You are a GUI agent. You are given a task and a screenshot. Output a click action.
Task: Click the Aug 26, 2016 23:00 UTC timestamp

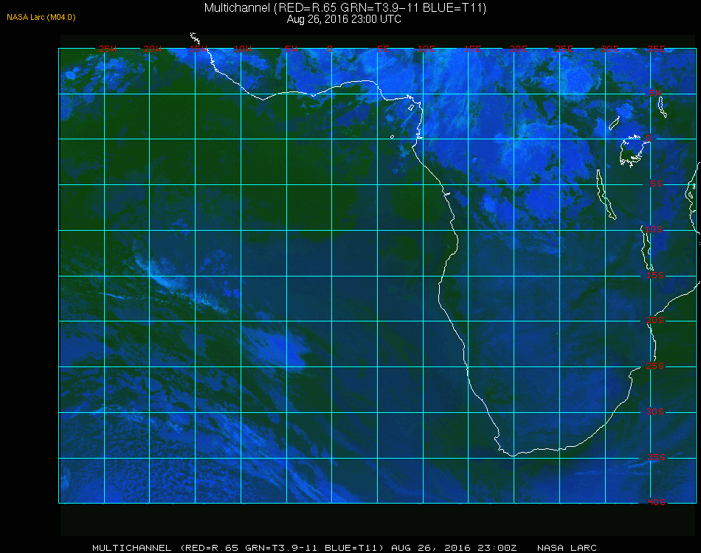point(344,19)
